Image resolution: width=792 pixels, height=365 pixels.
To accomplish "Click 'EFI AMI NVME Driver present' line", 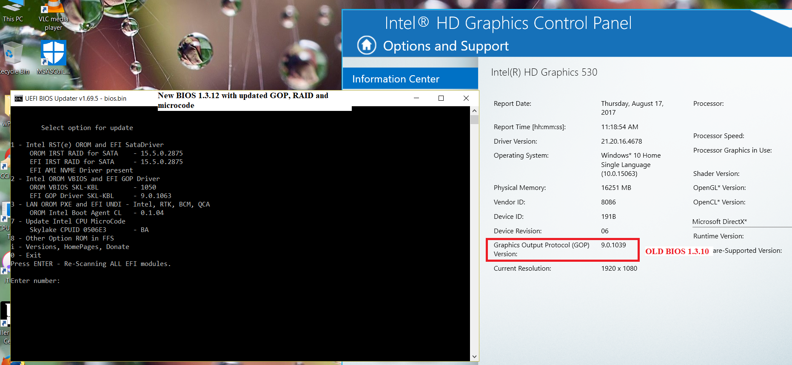I will 81,170.
